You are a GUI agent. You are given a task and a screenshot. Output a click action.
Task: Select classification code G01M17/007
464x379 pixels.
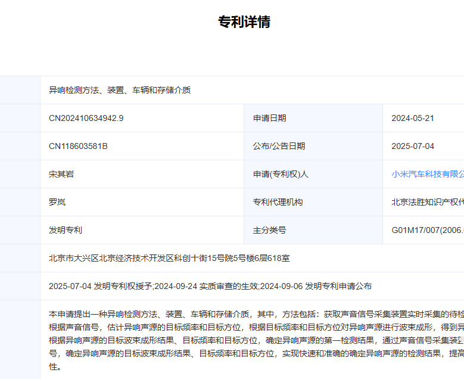pyautogui.click(x=427, y=230)
